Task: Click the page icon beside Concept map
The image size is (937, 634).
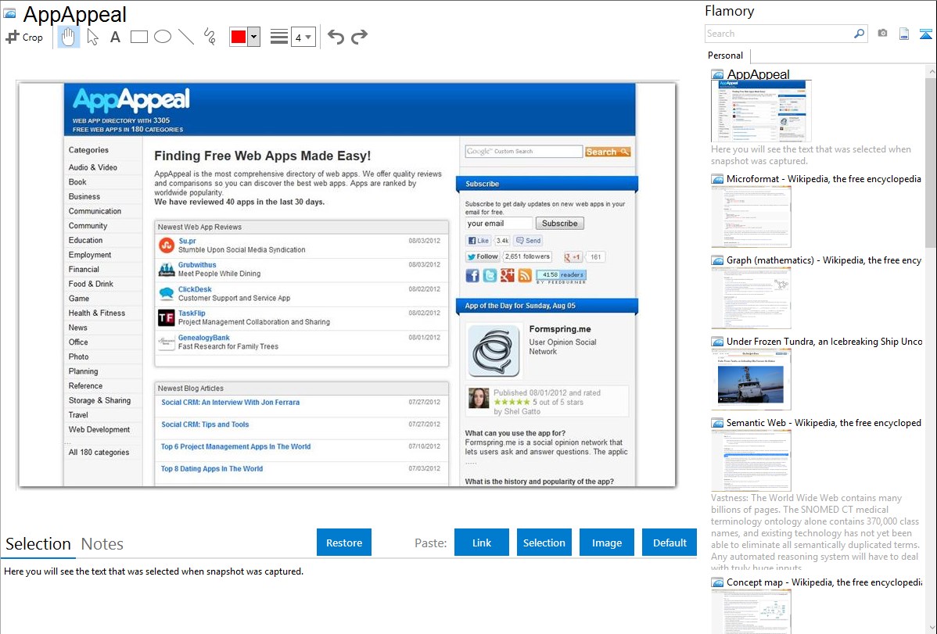Action: (x=717, y=582)
